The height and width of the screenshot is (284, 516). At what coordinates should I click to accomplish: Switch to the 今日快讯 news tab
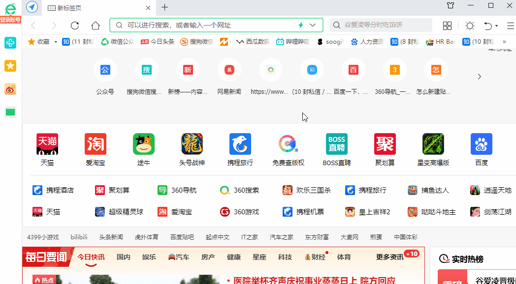(x=91, y=257)
